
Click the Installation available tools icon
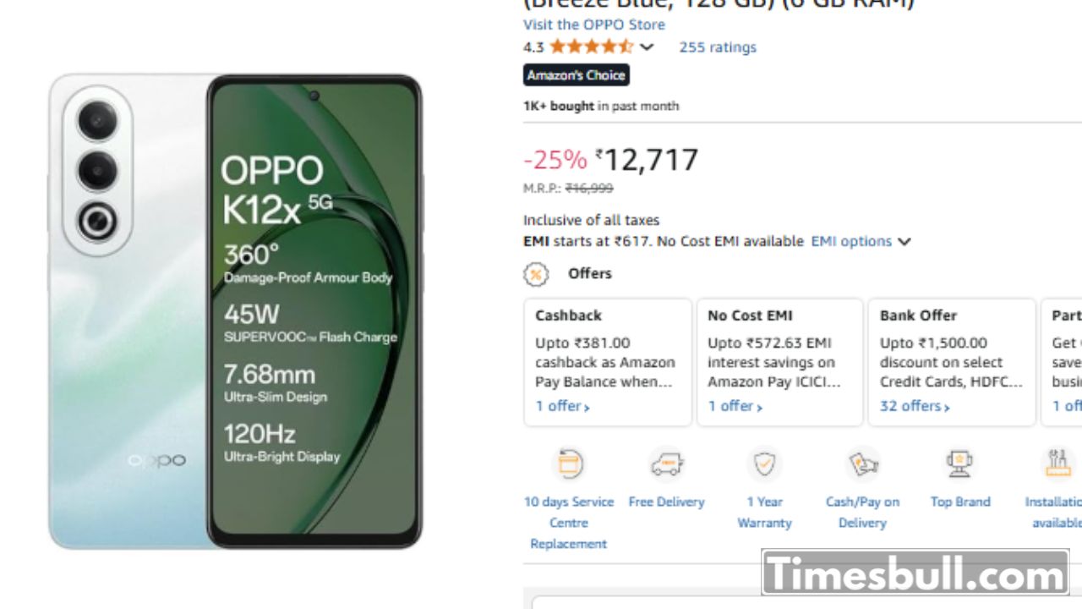click(1057, 464)
